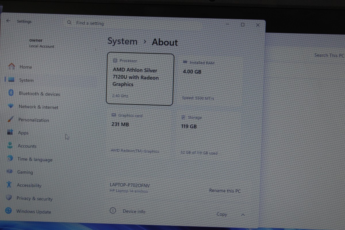Click the Time & language globe icon
The width and height of the screenshot is (345, 230).
coord(10,158)
